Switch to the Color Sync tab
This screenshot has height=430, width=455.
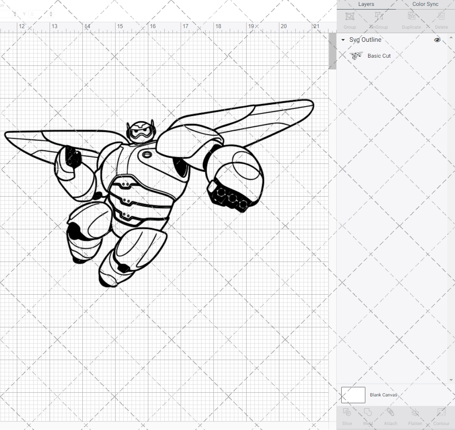pyautogui.click(x=425, y=5)
